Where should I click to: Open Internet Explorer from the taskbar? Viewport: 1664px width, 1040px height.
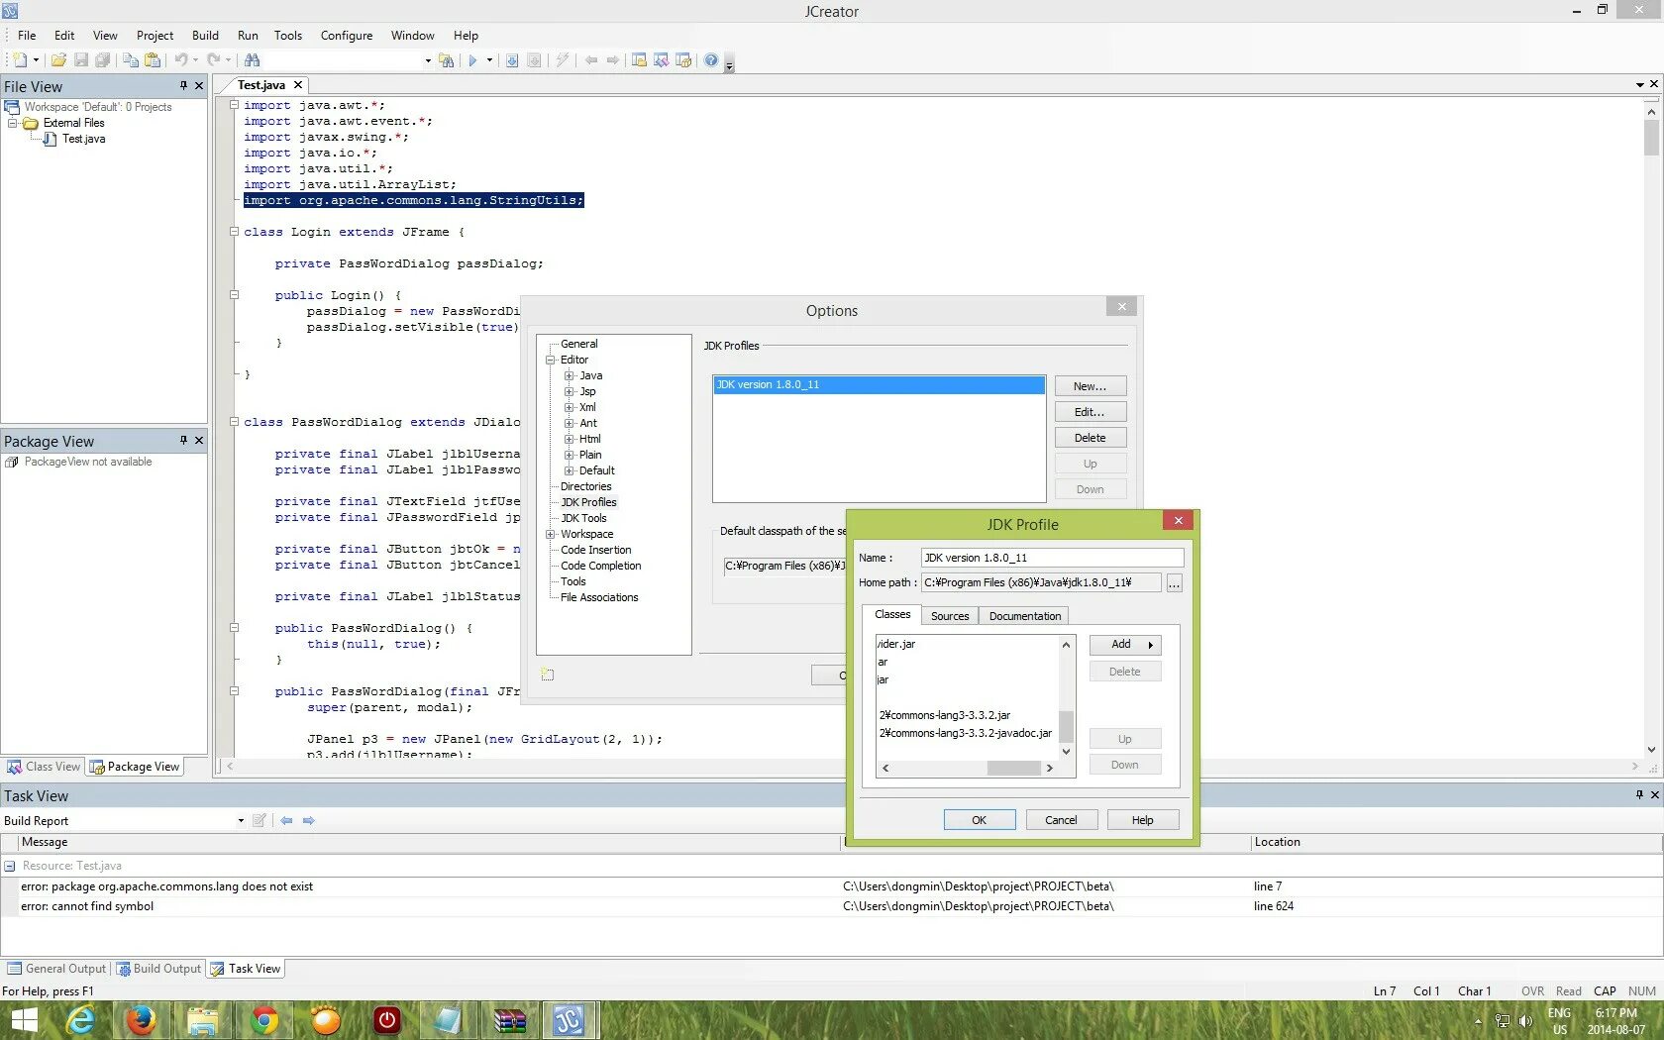[80, 1020]
